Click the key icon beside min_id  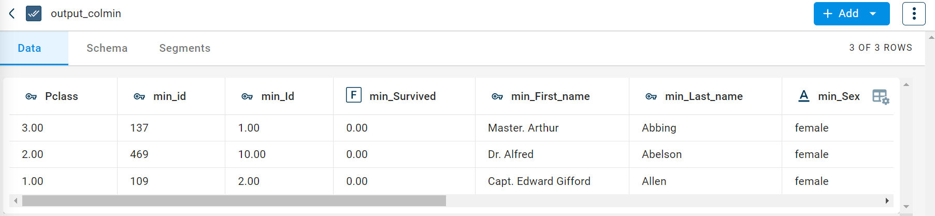[139, 96]
